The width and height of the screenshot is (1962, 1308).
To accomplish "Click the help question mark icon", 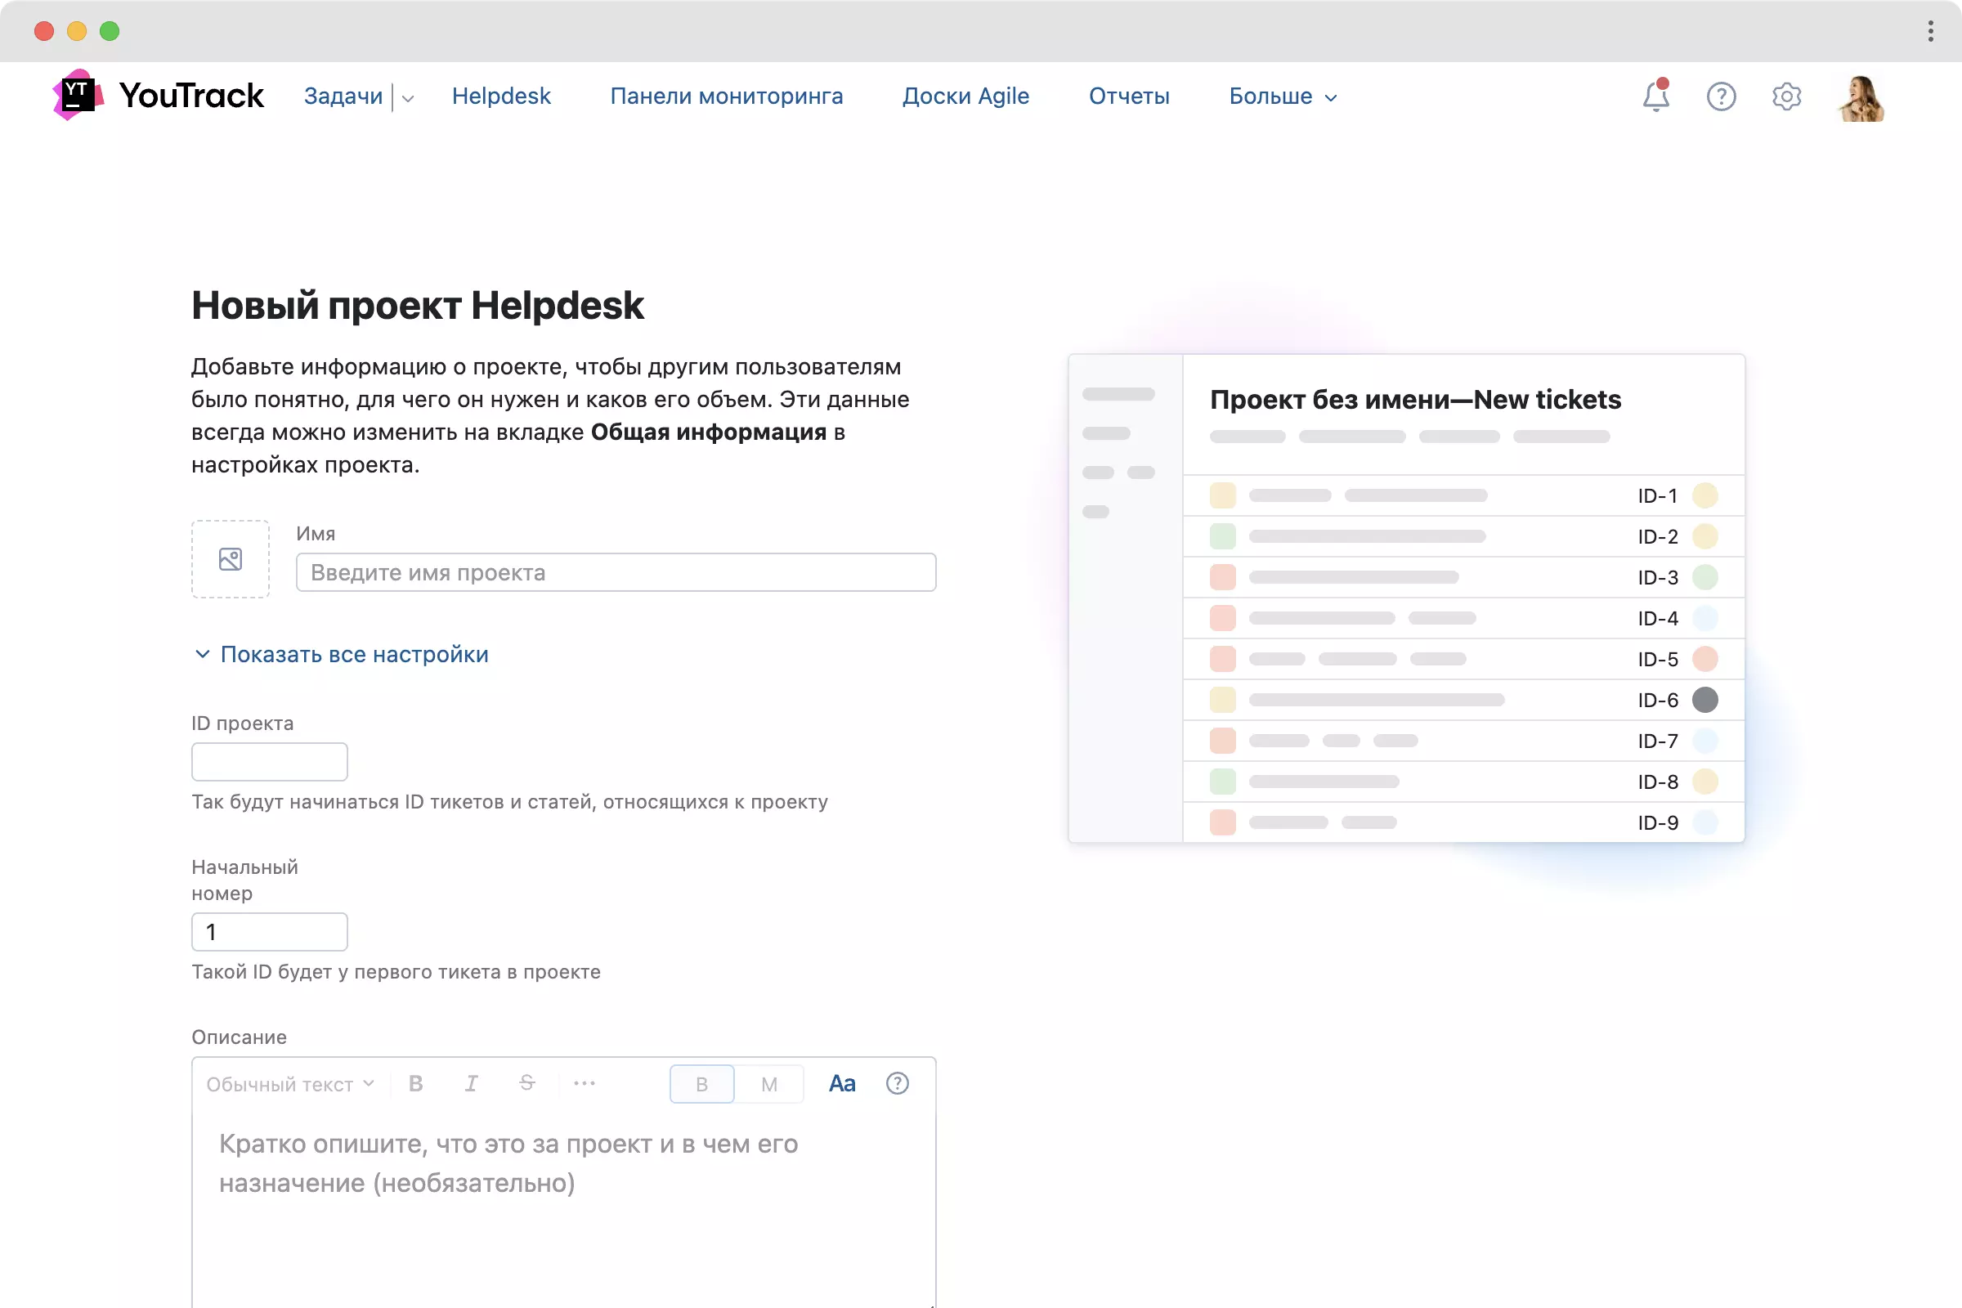I will click(x=1721, y=96).
